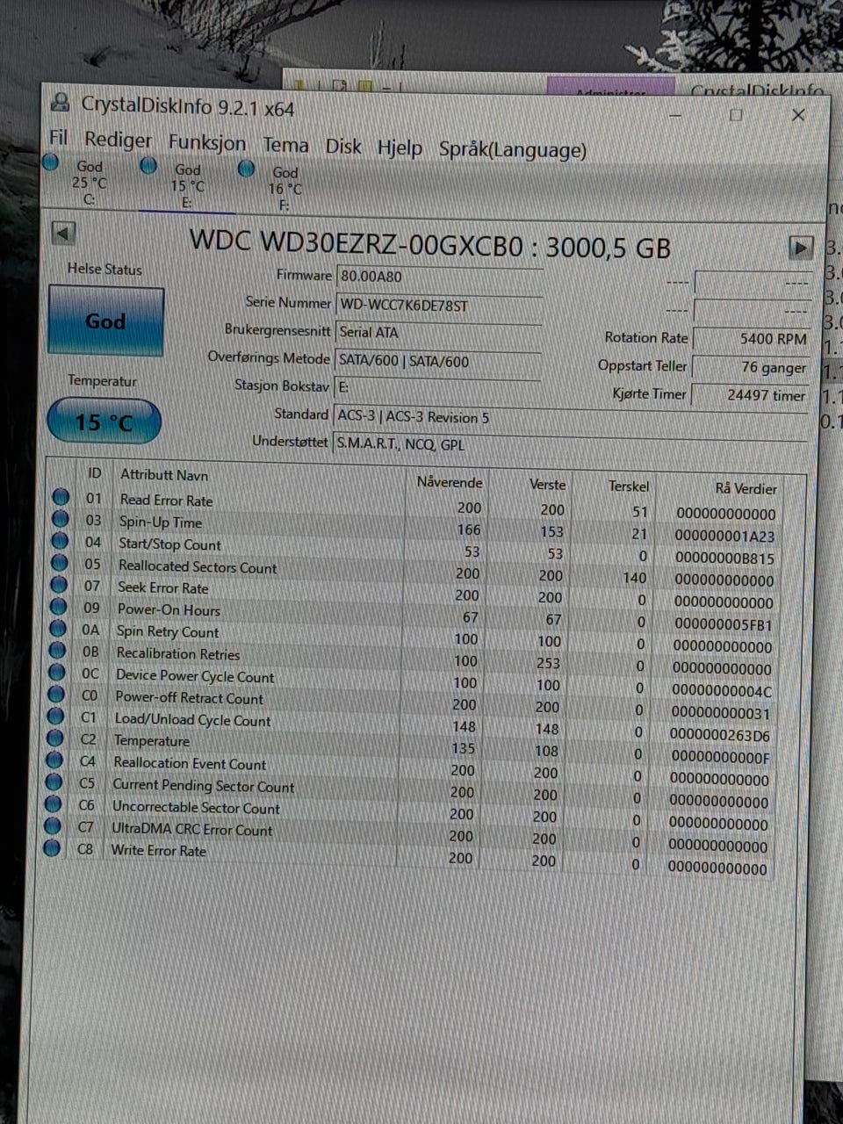Click the Rå Verdier column header
Screen dimensions: 843x1124
[x=746, y=489]
